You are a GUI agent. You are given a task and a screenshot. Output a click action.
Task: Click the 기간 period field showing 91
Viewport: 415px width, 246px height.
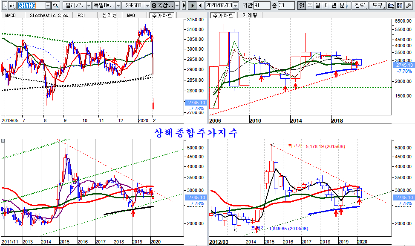click(262, 5)
